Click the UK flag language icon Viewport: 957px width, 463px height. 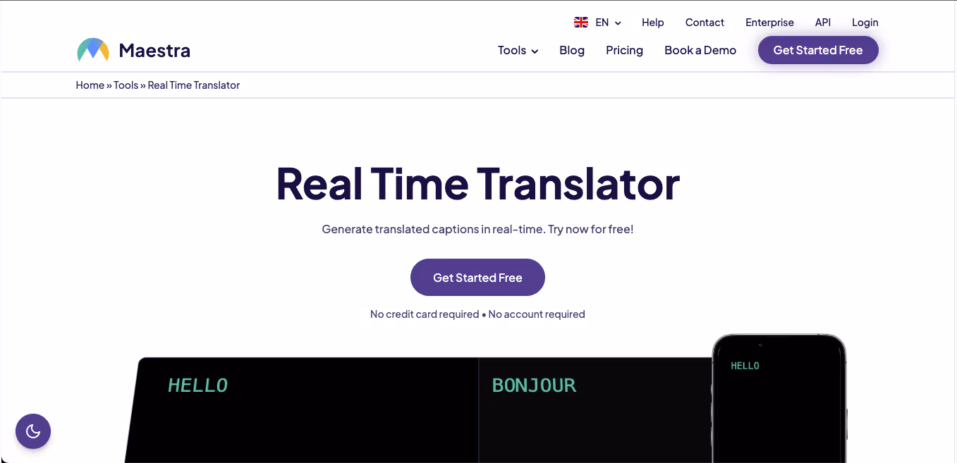[581, 23]
